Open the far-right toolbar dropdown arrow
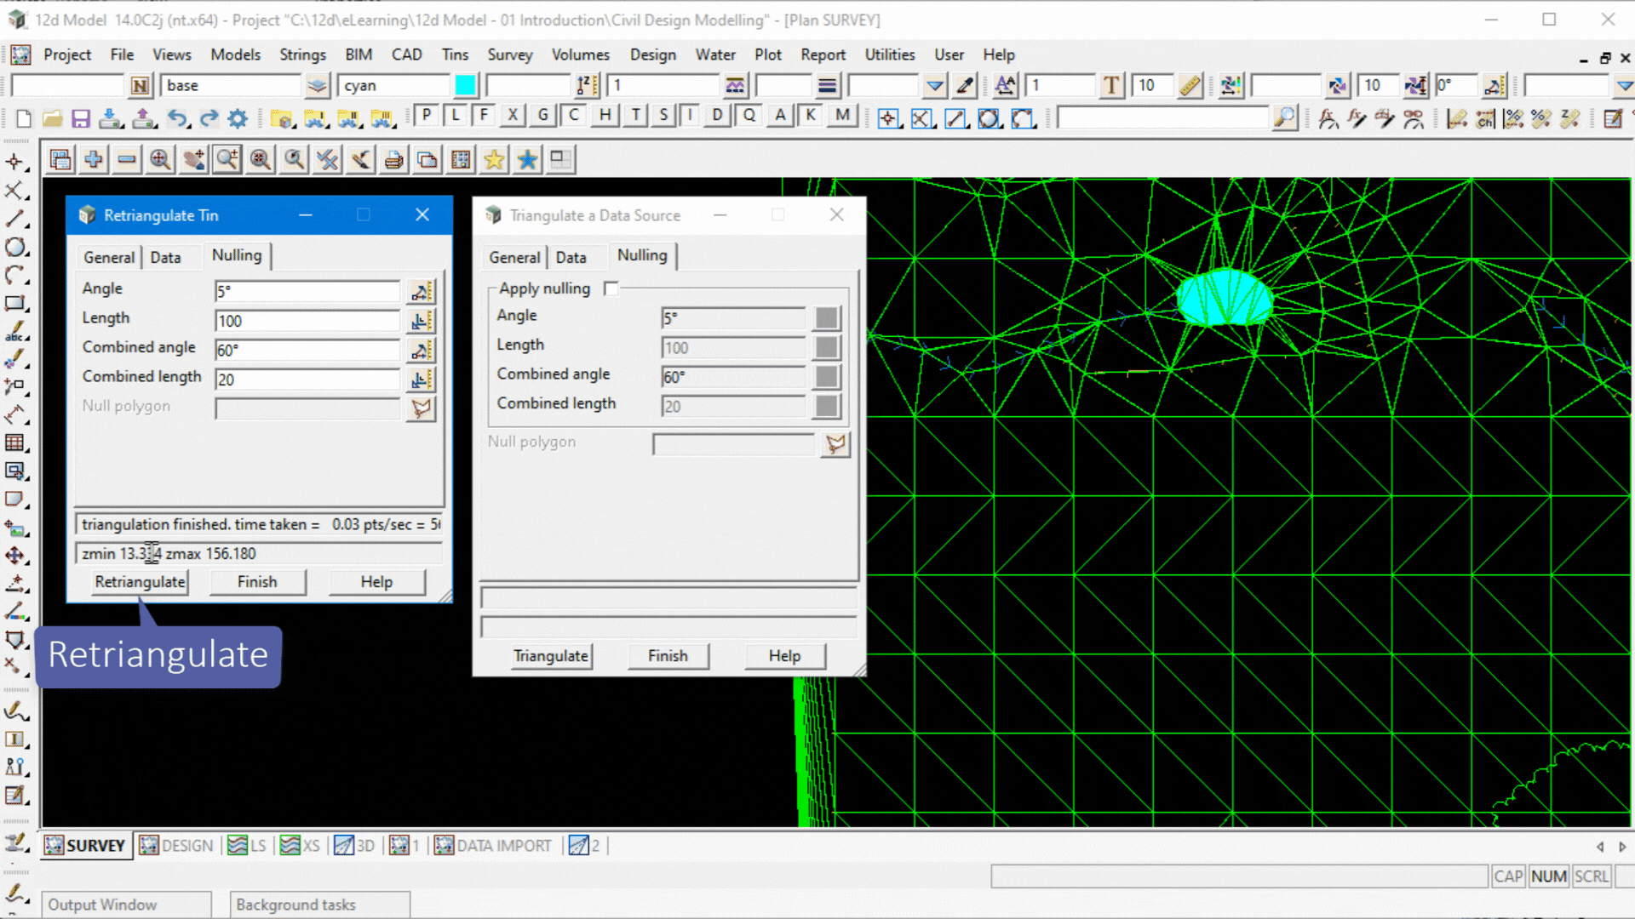The height and width of the screenshot is (919, 1635). [x=1624, y=86]
